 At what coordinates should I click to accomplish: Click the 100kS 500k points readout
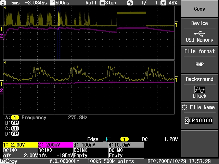111,161
